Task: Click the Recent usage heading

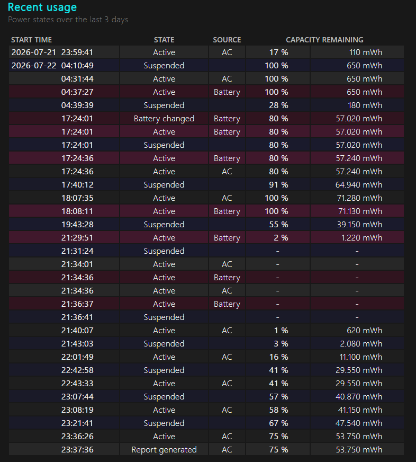Action: coord(42,7)
